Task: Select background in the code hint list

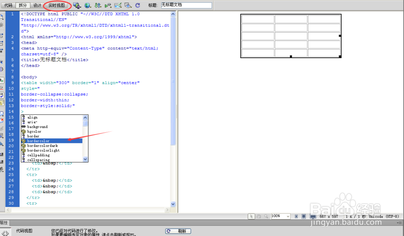Action: point(52,127)
